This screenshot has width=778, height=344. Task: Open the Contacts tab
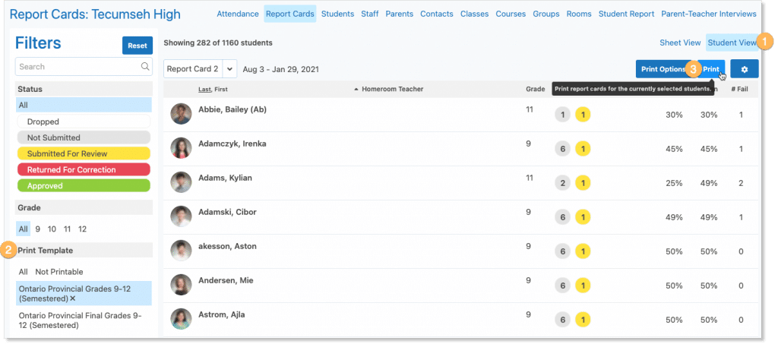[437, 14]
